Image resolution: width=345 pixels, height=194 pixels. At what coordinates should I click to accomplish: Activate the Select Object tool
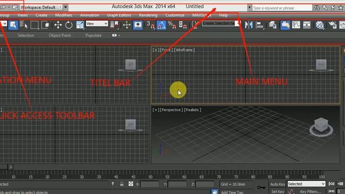pyautogui.click(x=13, y=25)
